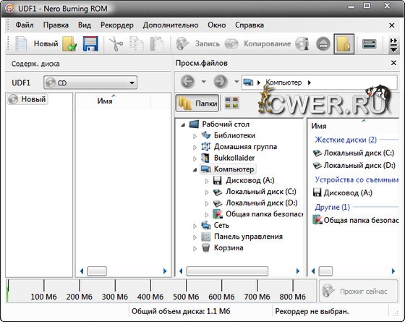Expand the toolbar overflow arrows
Screen dimensions: 405x322
coord(393,45)
